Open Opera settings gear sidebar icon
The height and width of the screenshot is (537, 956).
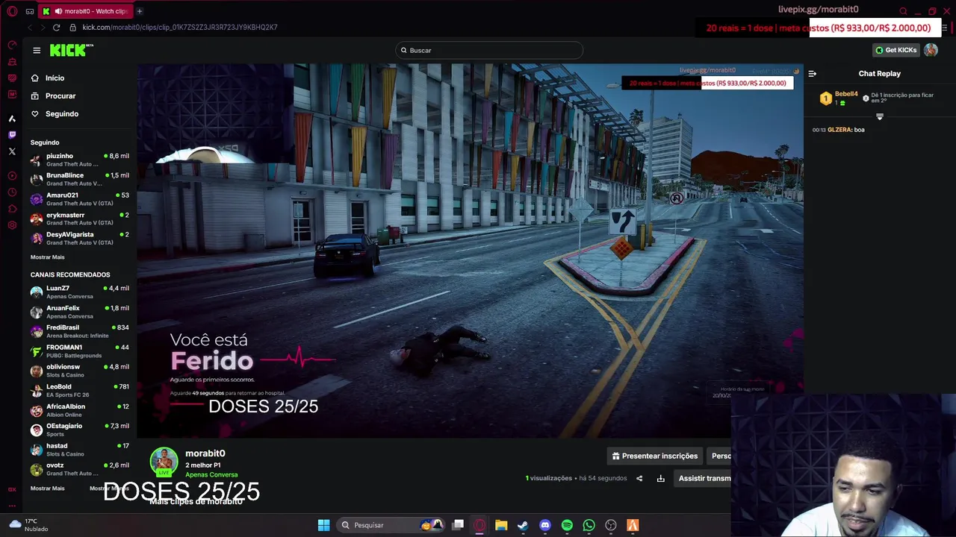12,225
